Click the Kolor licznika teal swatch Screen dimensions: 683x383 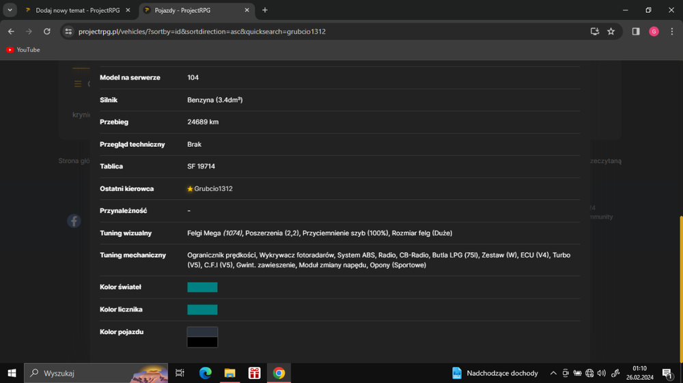[x=202, y=309]
